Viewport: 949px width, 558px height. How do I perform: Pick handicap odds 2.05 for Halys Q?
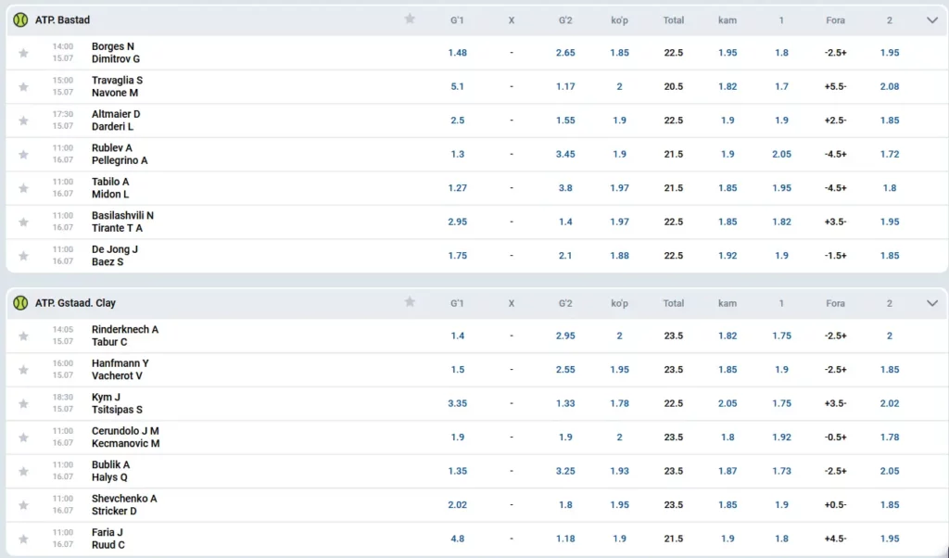pos(889,471)
